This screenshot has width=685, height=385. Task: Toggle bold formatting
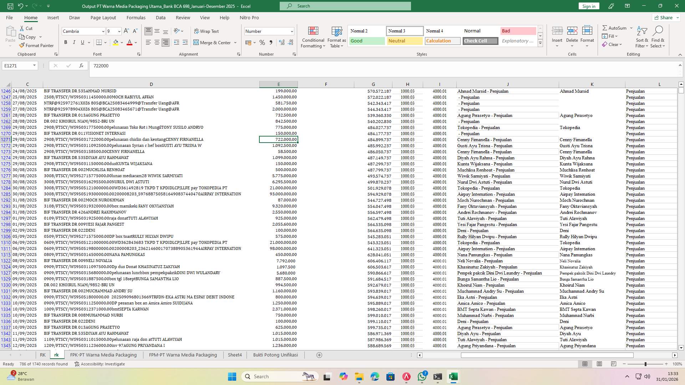[66, 42]
